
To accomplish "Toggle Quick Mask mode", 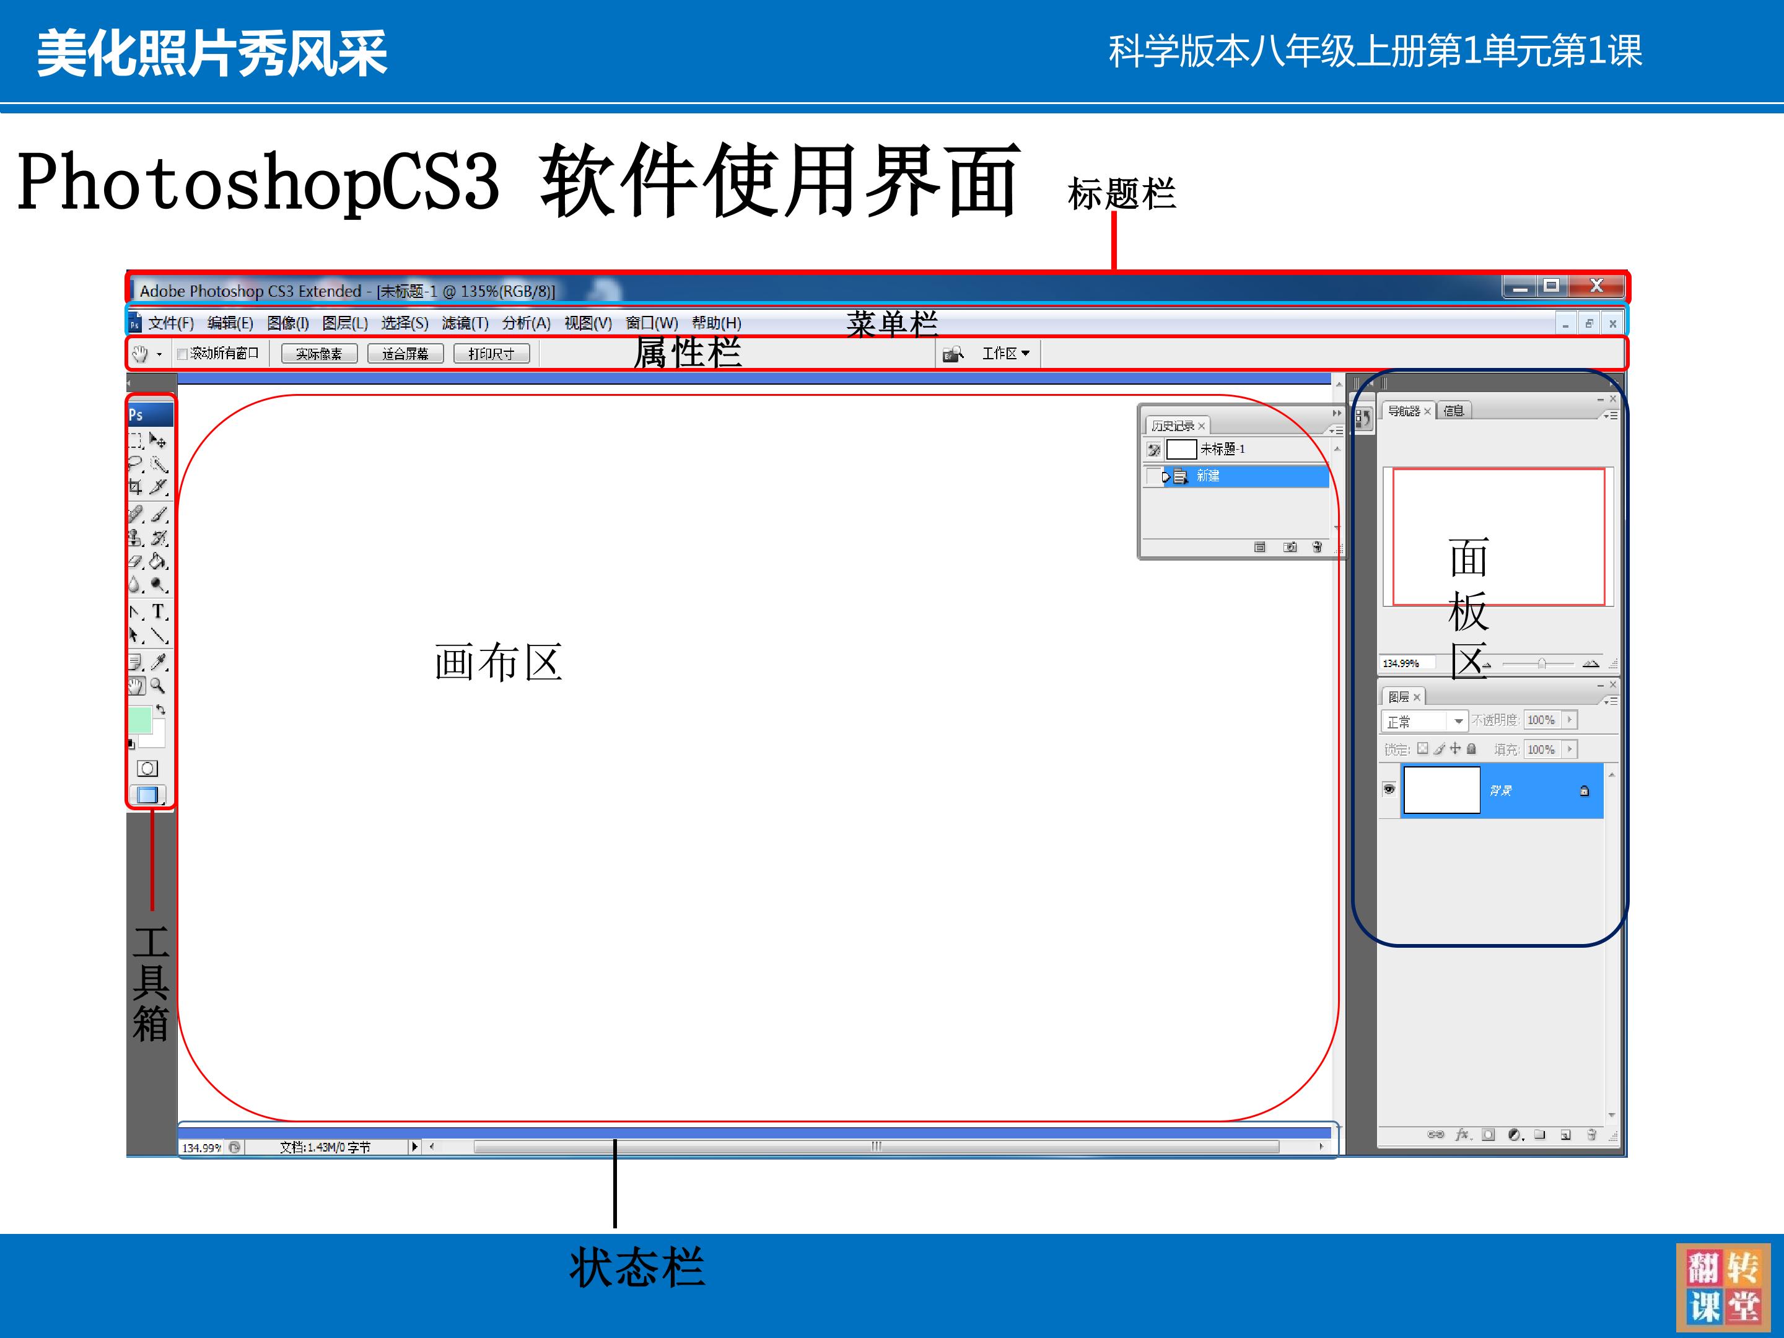I will tap(147, 767).
